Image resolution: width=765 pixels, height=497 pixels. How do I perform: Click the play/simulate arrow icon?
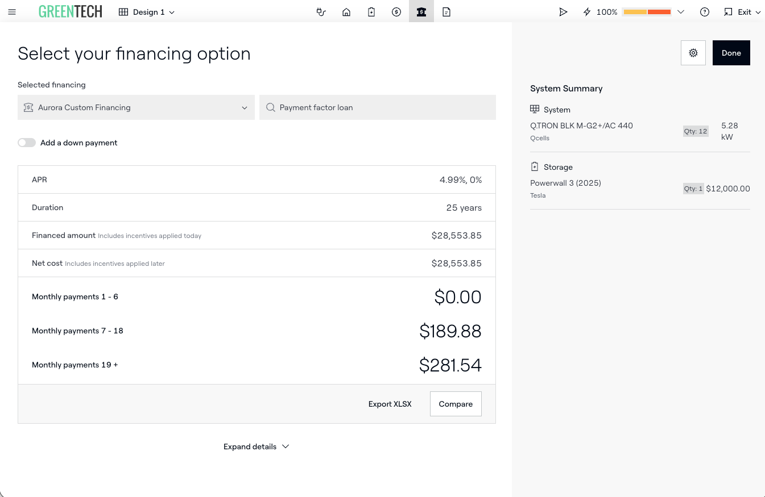click(x=563, y=12)
